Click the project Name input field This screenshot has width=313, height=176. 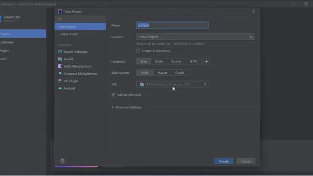173,25
